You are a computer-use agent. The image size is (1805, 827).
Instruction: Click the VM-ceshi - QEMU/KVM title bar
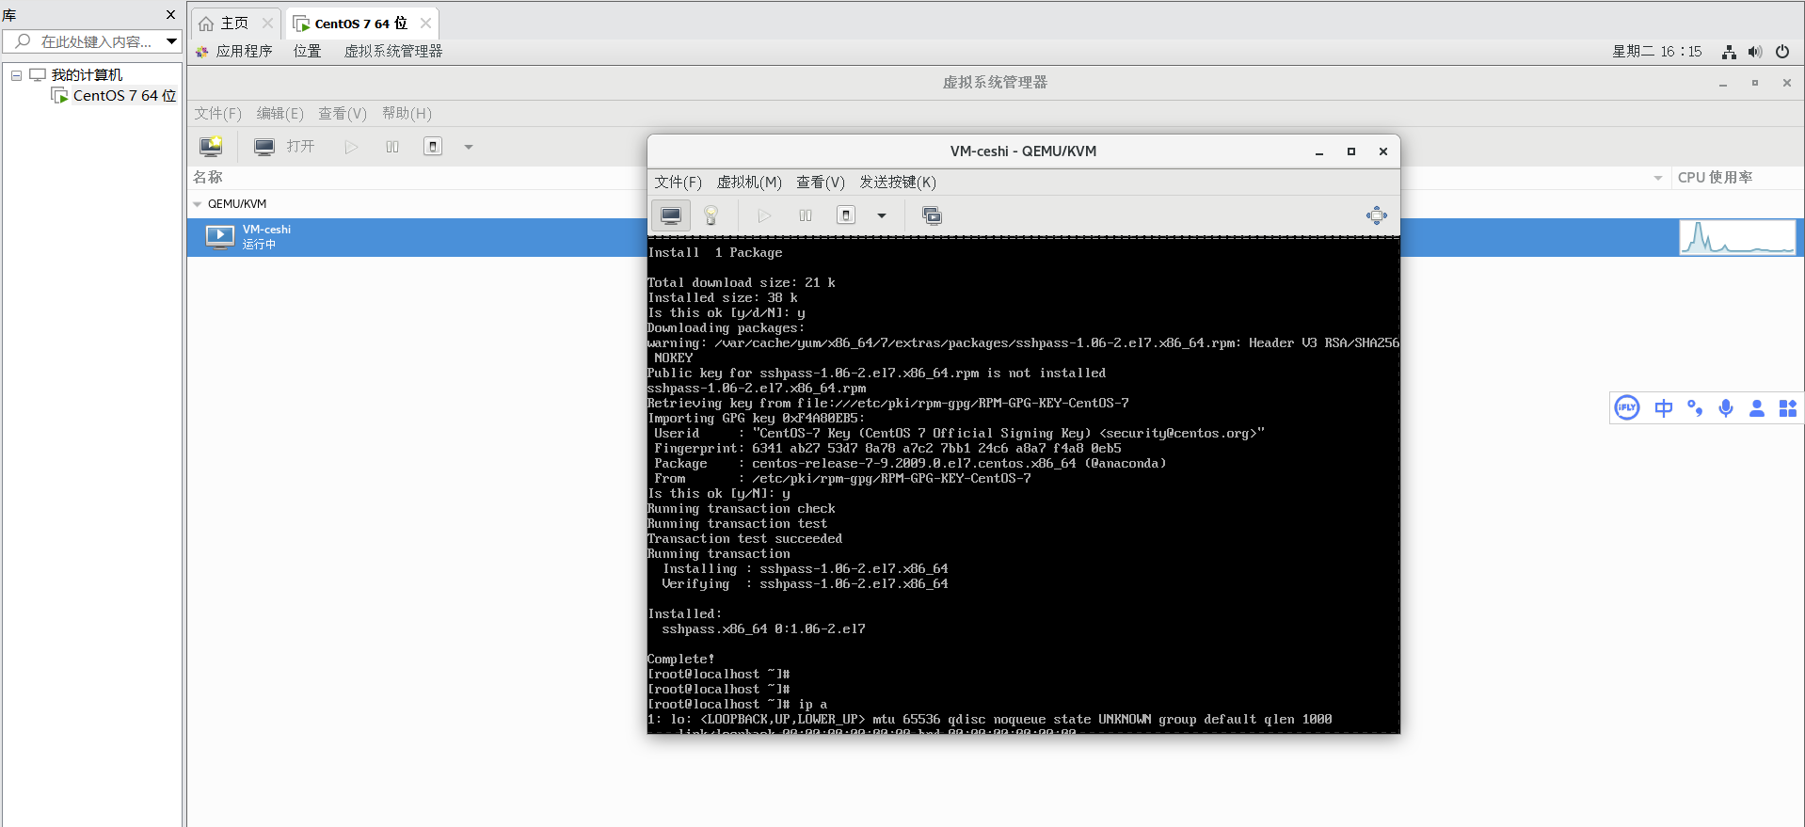pos(1023,151)
